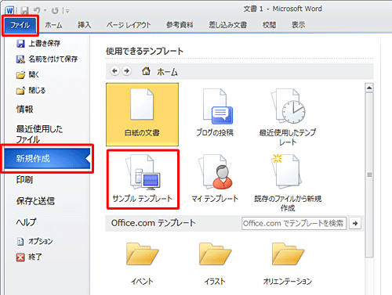392x295 pixels.
Task: Select 最近使用したファイル in the menu
Action: coord(39,134)
